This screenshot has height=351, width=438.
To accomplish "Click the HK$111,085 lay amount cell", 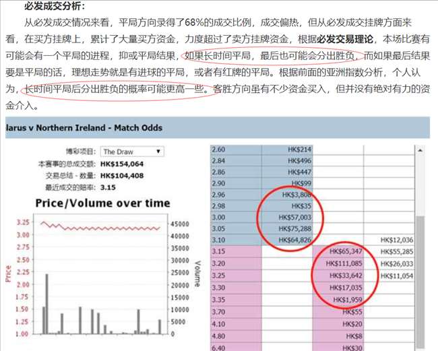I will click(x=338, y=264).
